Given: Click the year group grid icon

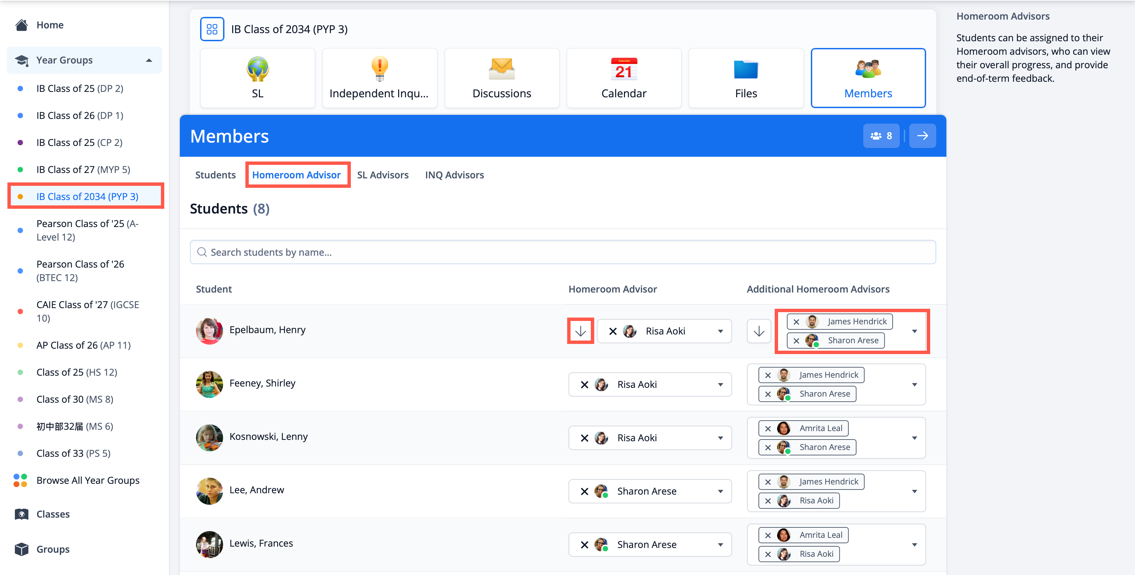Looking at the screenshot, I should pos(212,29).
